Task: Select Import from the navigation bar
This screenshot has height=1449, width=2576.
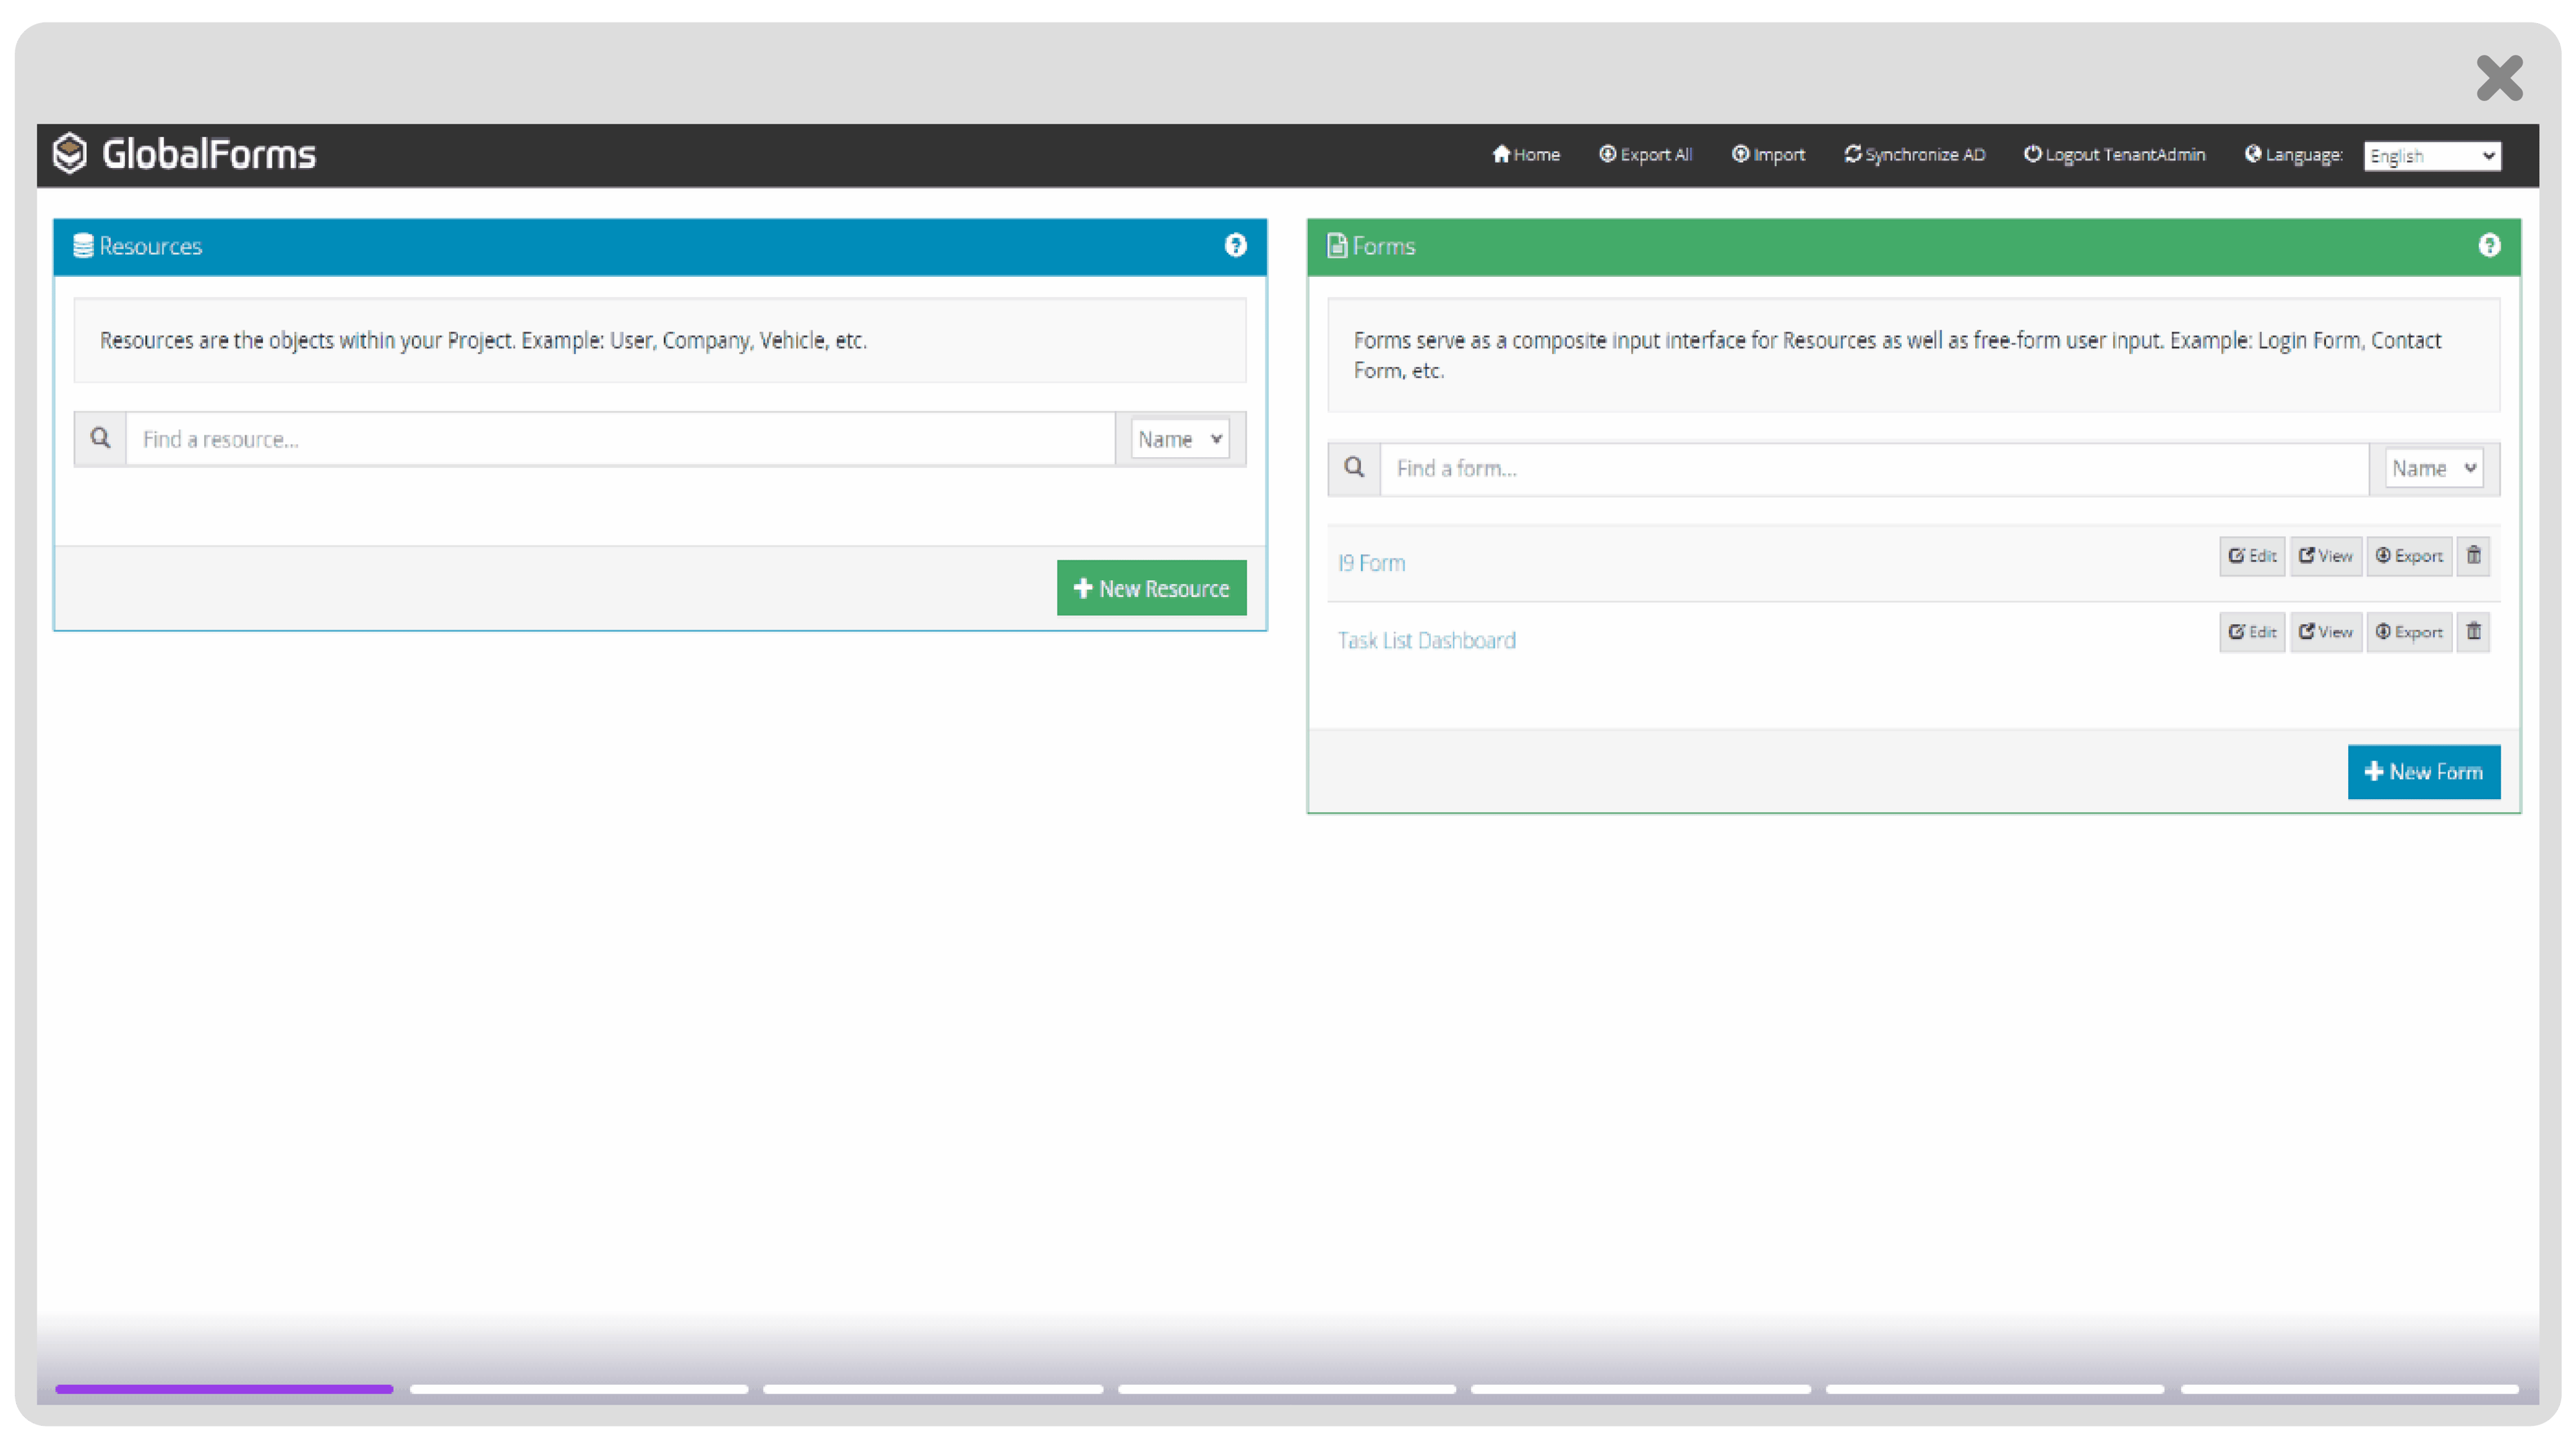Action: point(1768,154)
